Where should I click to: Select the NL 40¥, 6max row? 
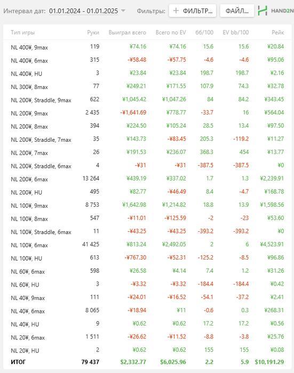[x=147, y=311]
